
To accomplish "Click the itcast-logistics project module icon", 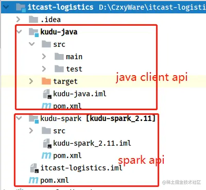I will tap(21, 7).
